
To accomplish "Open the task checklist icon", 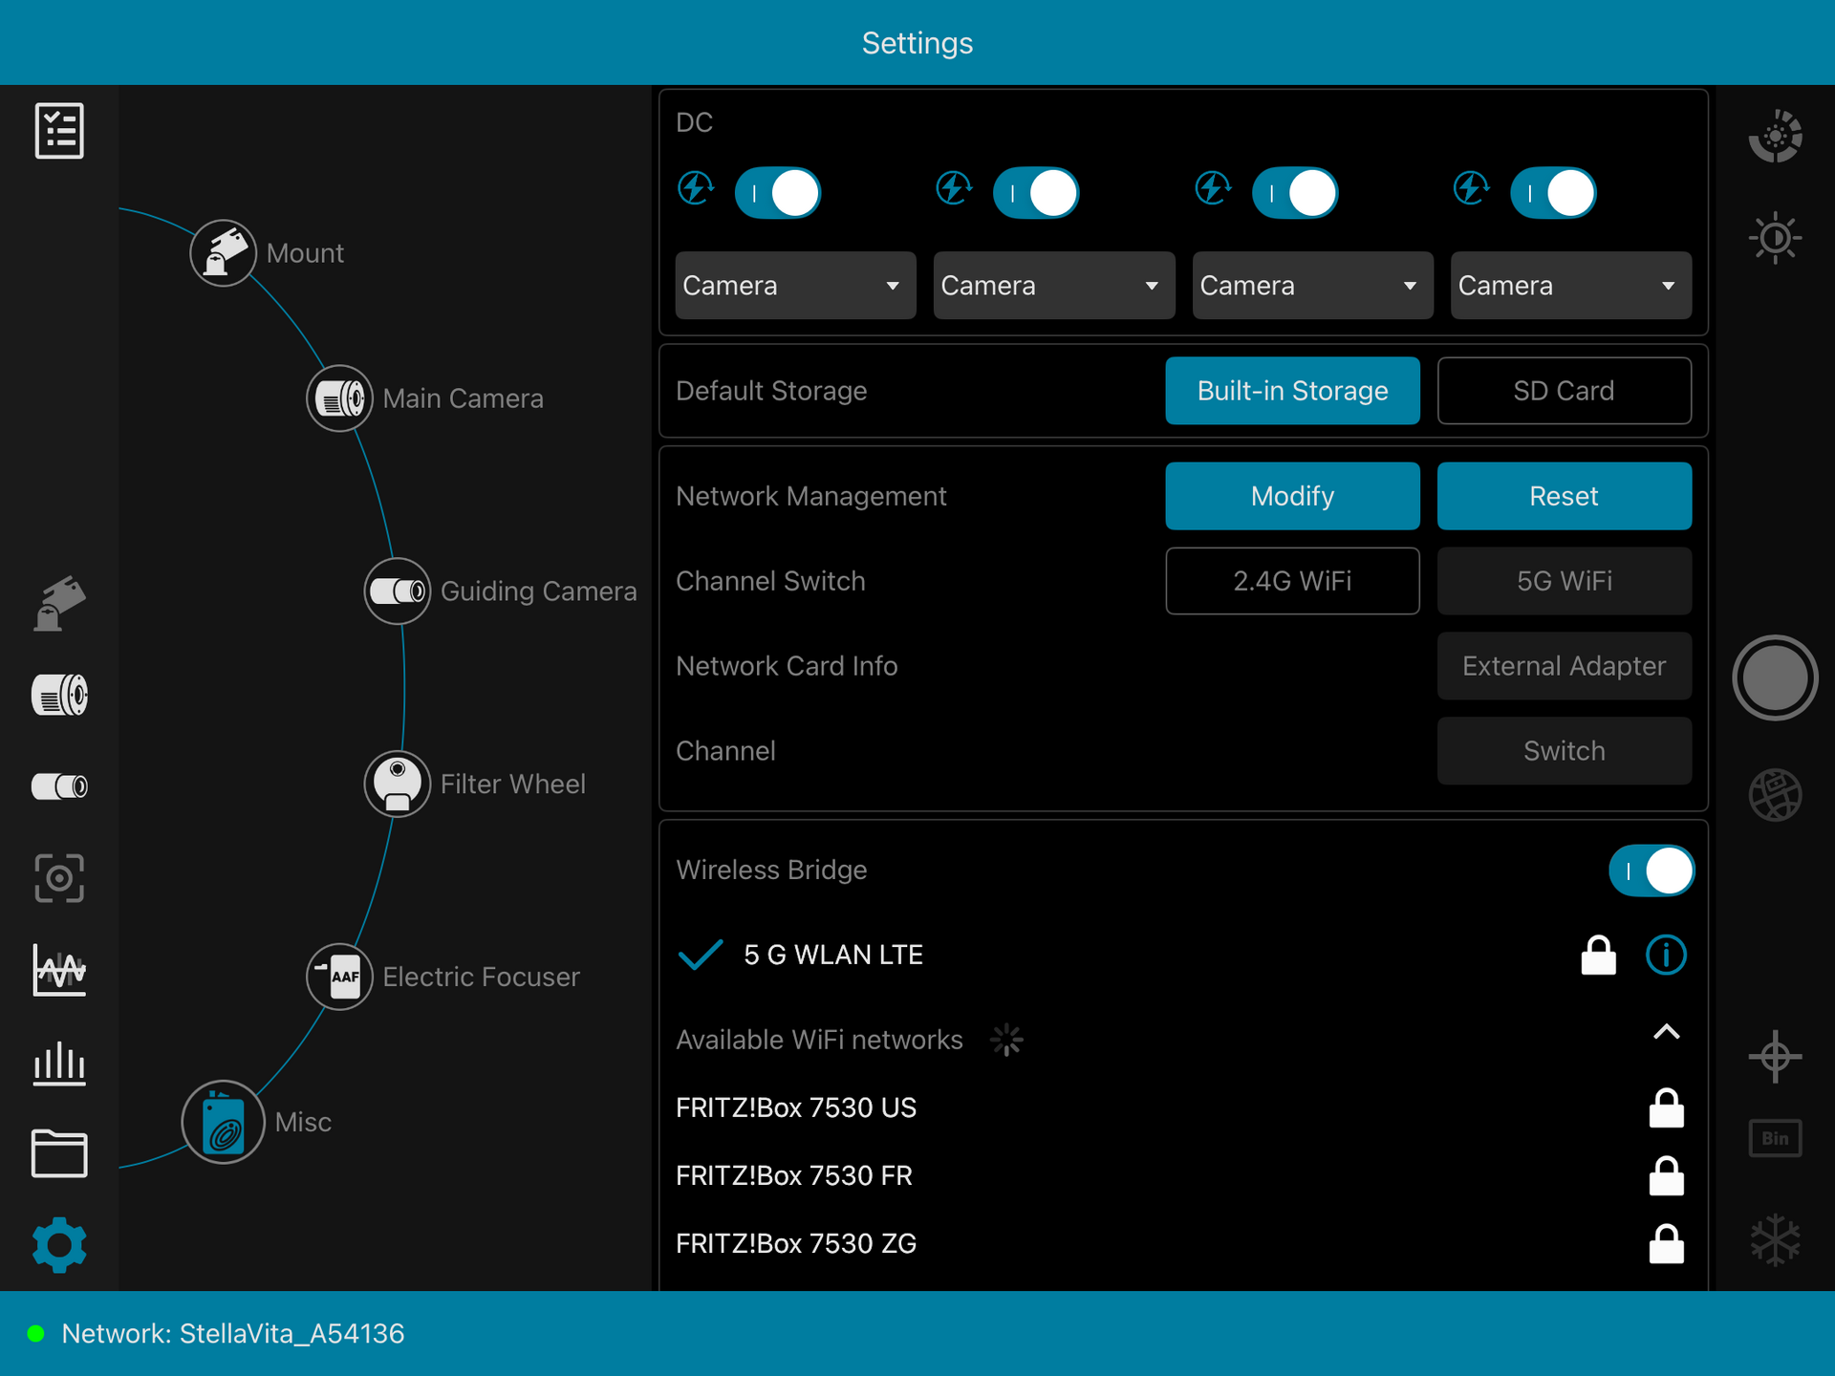I will click(x=59, y=131).
